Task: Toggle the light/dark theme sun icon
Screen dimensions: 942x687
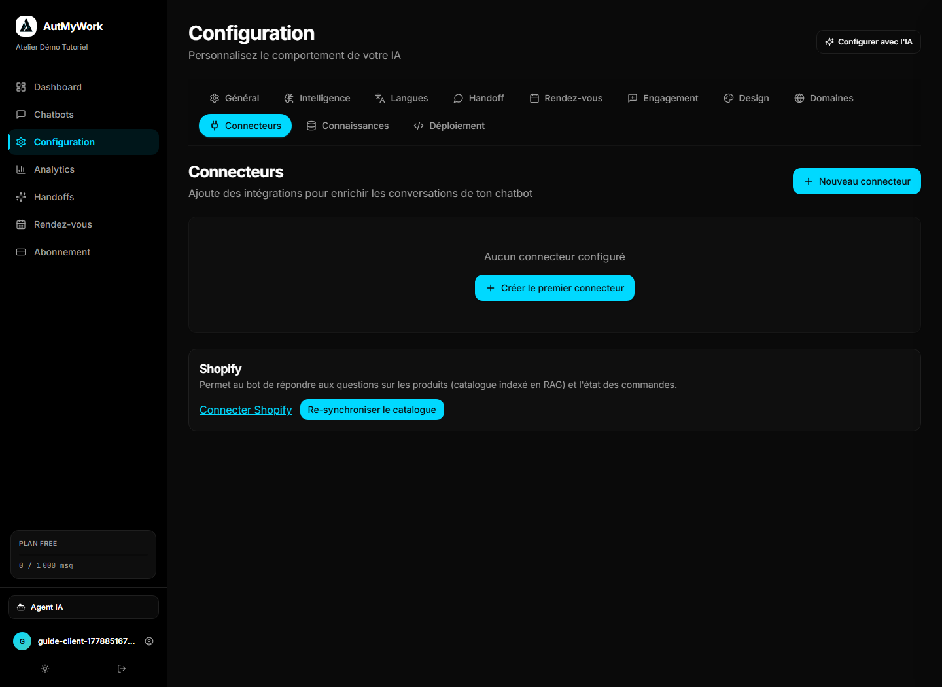Action: coord(45,669)
